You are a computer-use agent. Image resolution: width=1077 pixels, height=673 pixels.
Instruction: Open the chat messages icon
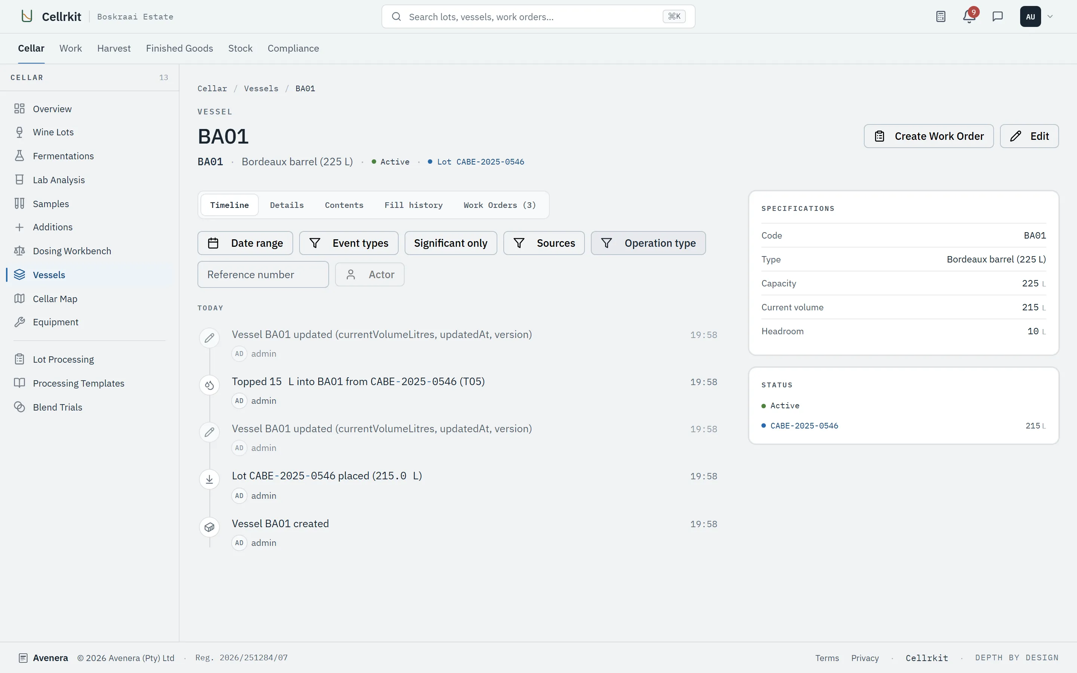click(997, 16)
